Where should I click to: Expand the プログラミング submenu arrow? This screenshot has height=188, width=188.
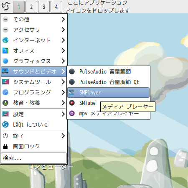pos(63,92)
